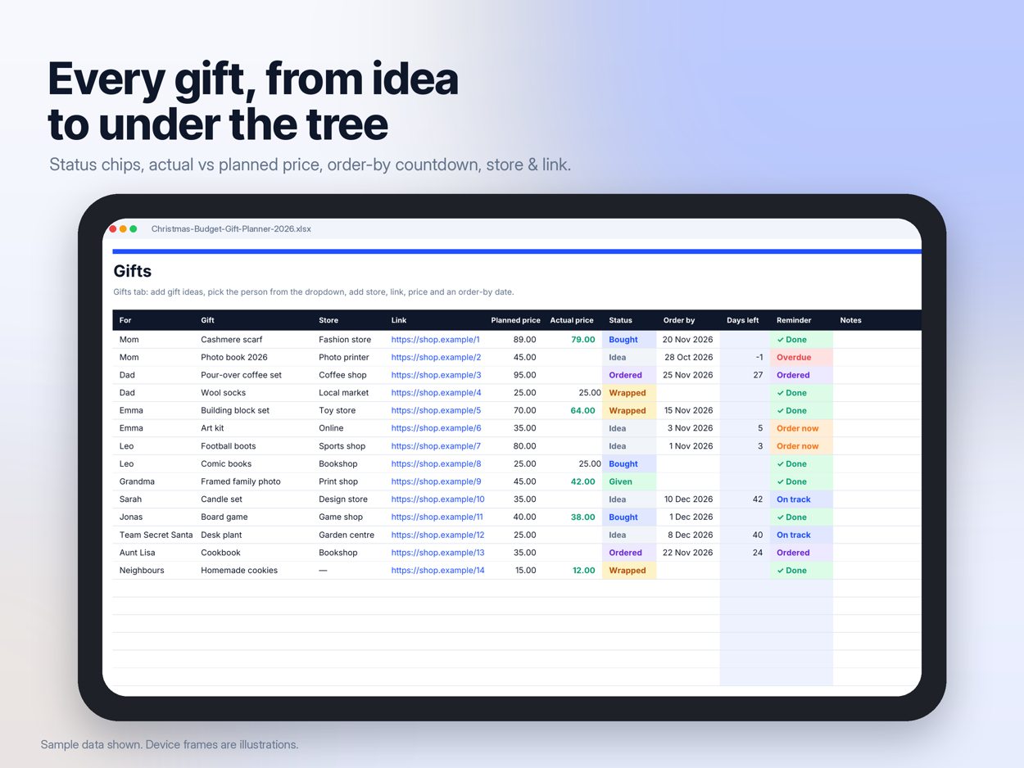The image size is (1024, 768).
Task: Select days left value '42'
Action: tap(758, 499)
